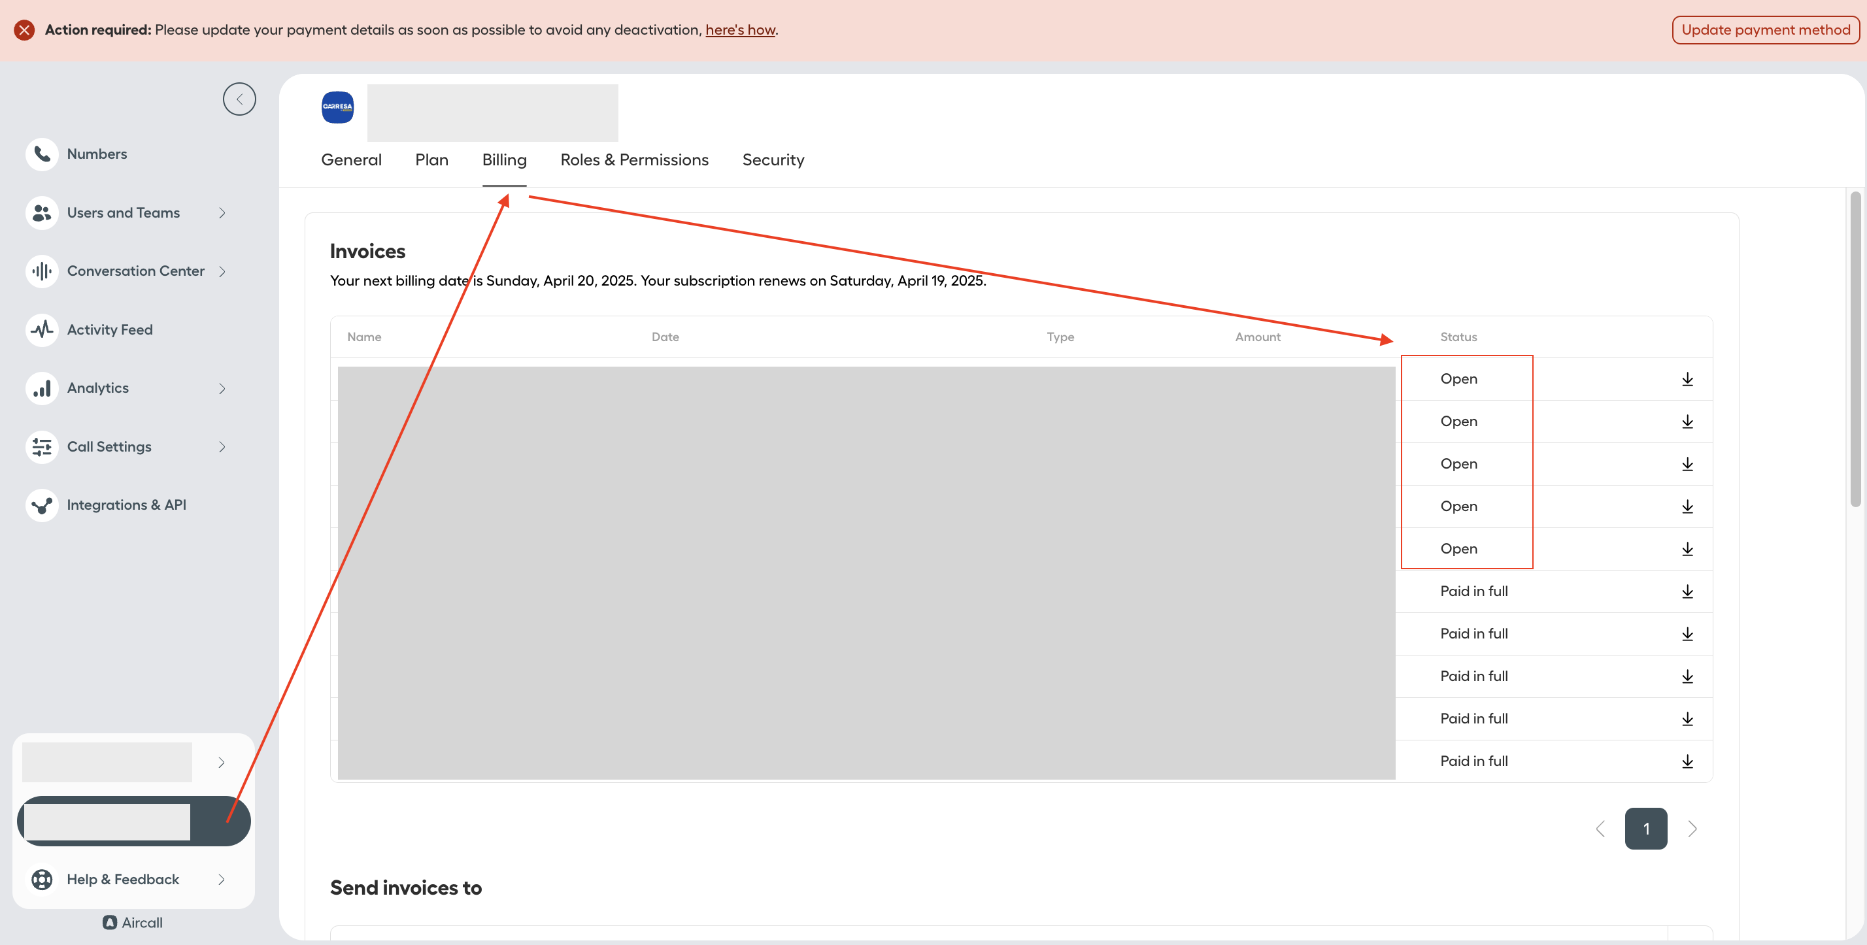Image resolution: width=1867 pixels, height=945 pixels.
Task: Download the fourth Open invoice
Action: 1687,506
